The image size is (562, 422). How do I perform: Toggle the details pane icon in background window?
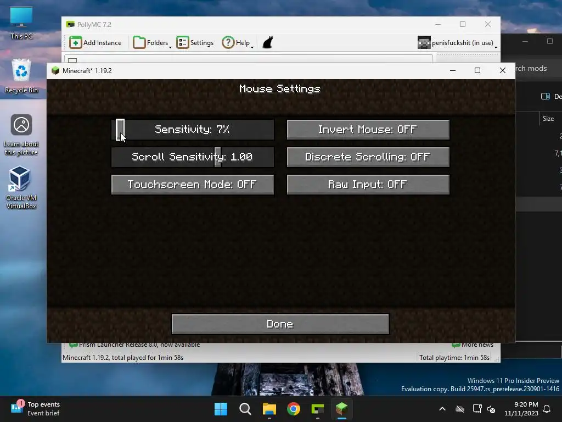(x=545, y=96)
